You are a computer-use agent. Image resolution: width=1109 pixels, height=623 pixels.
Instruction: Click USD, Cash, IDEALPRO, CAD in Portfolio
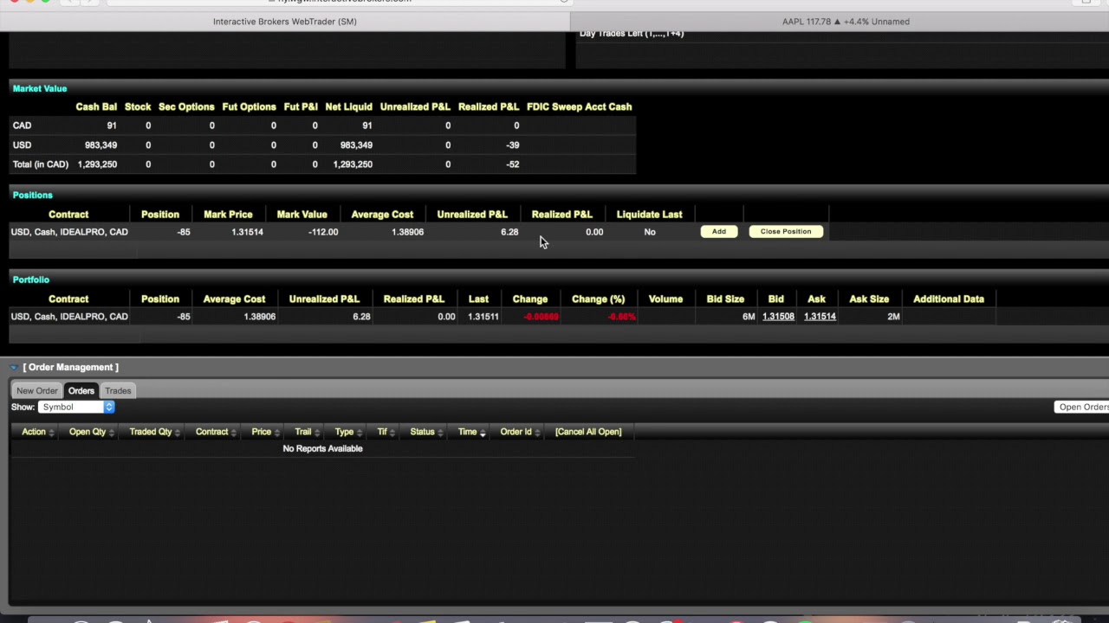tap(69, 317)
